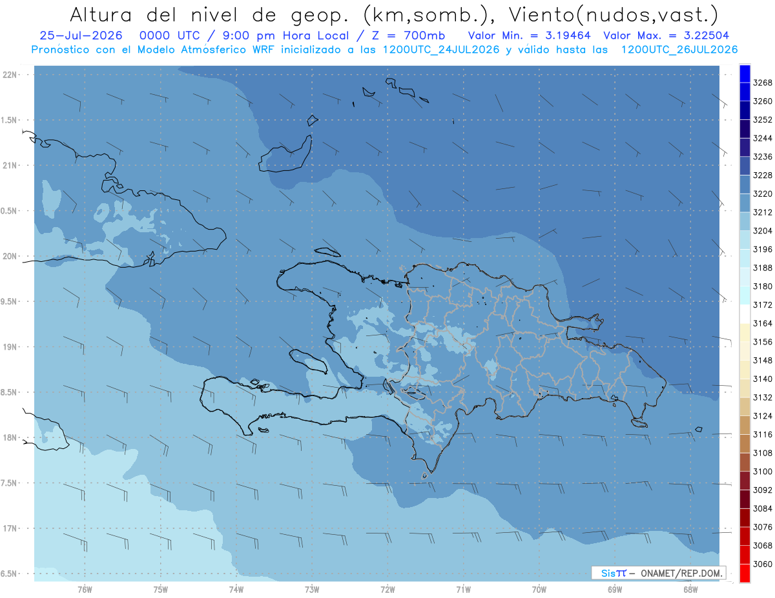Click the legend value 3100
Image resolution: width=775 pixels, height=598 pixels.
[763, 472]
